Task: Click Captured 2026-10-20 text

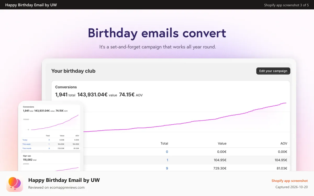Action: click(x=291, y=187)
